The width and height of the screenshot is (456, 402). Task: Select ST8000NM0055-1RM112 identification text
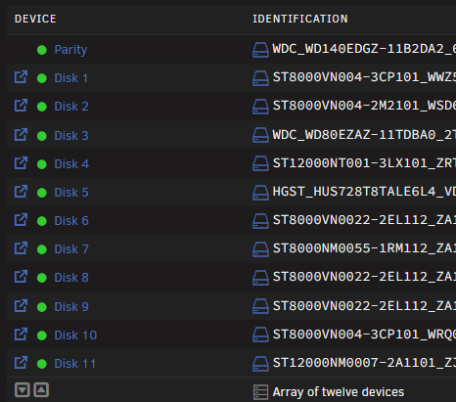tap(364, 248)
